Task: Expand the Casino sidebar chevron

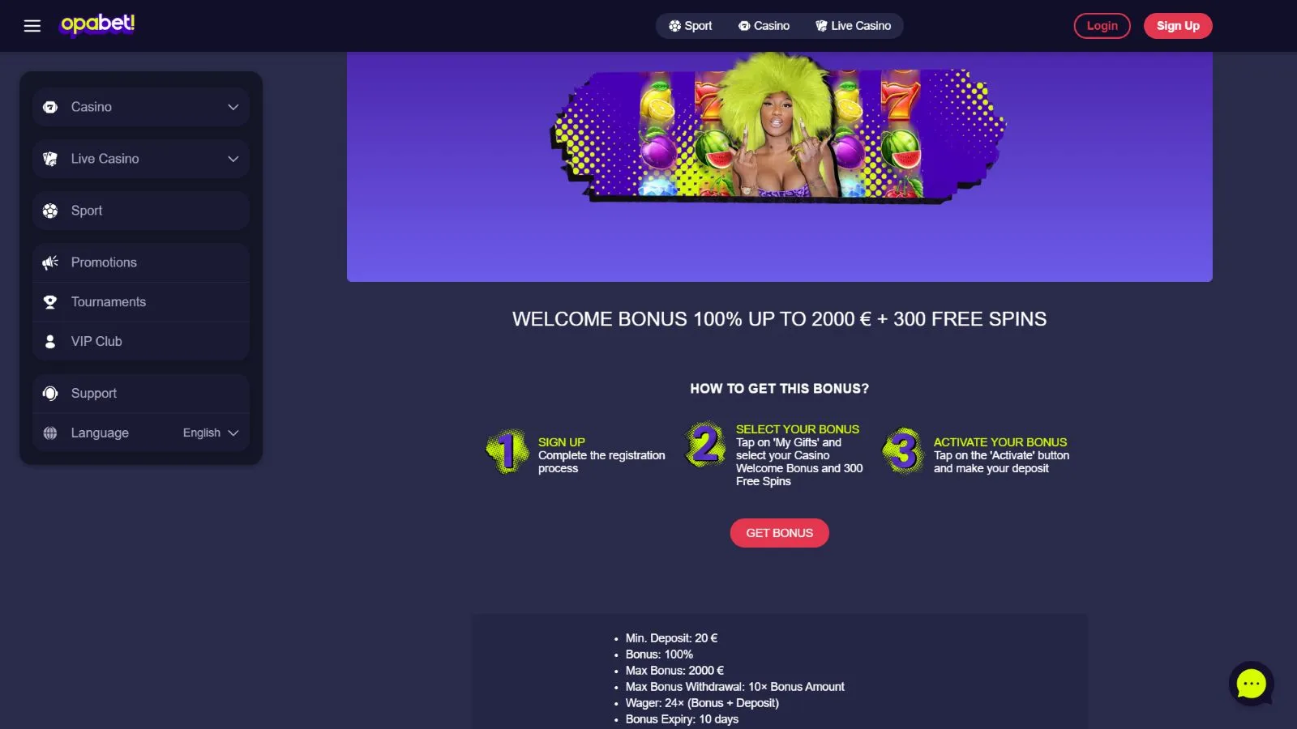Action: [233, 107]
